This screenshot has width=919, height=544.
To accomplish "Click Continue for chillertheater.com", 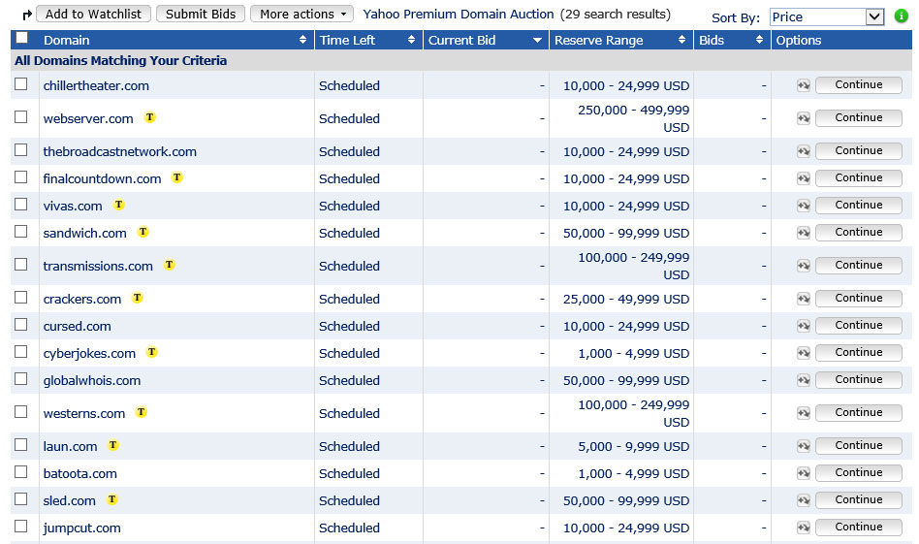I will coord(859,85).
